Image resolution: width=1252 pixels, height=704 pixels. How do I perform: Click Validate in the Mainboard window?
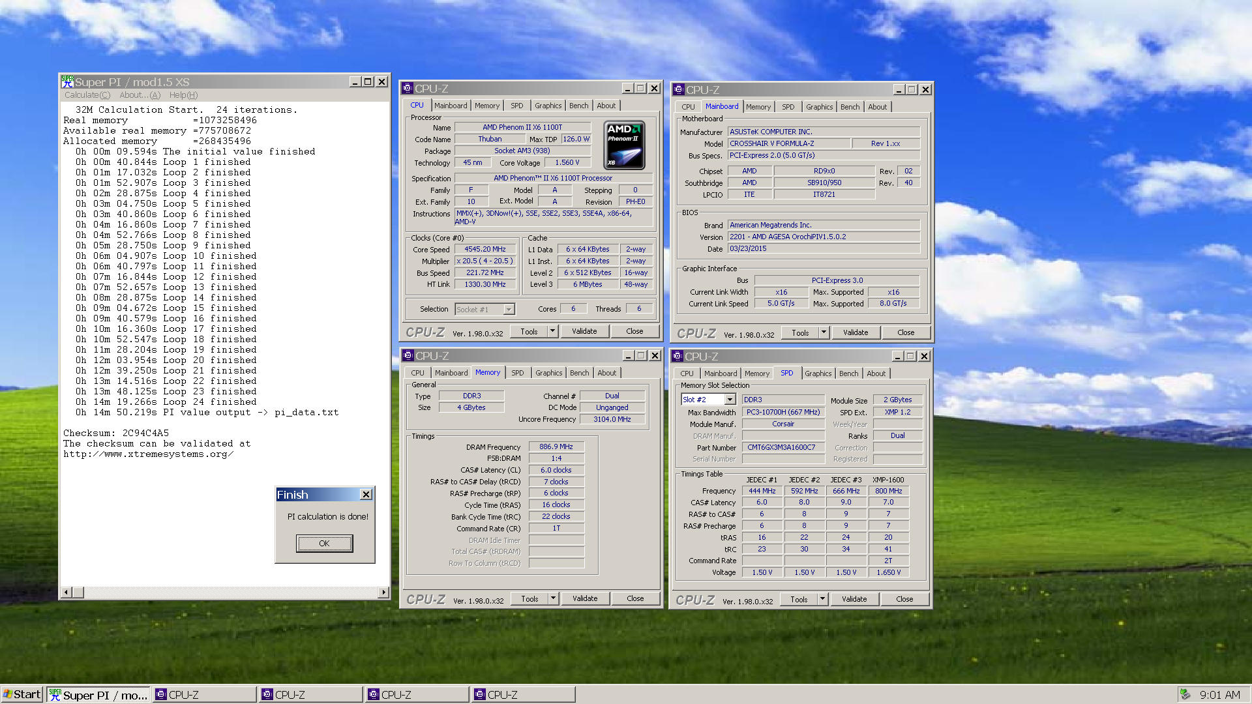pos(856,332)
